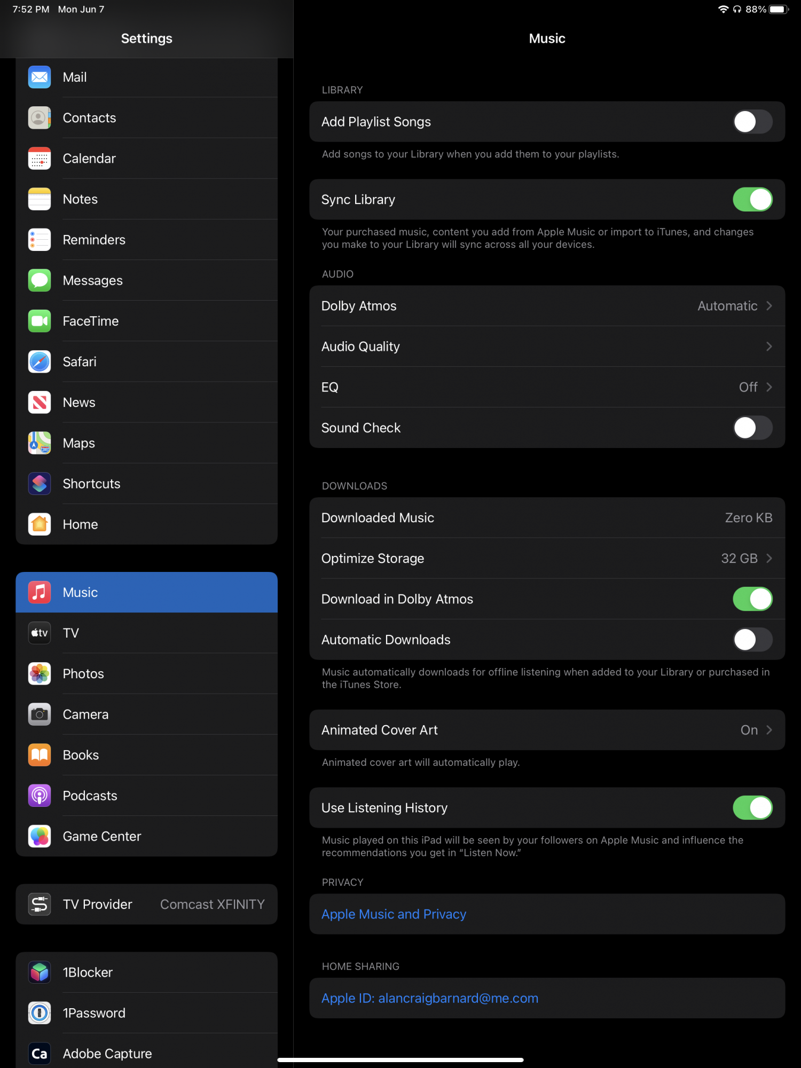
Task: Open Downloaded Music row
Action: [x=547, y=518]
